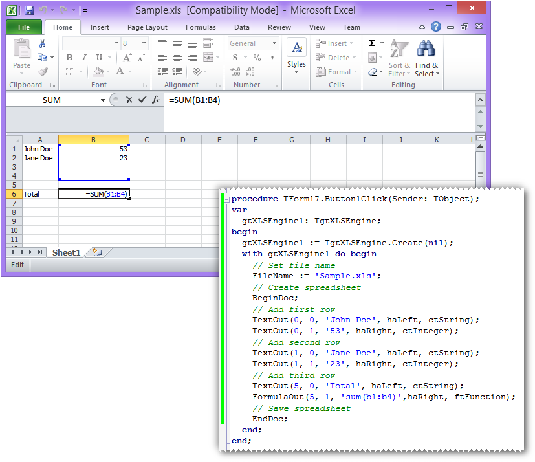Apply cell borders using the Borders icon
Viewport: 535px width, 462px height.
click(70, 72)
